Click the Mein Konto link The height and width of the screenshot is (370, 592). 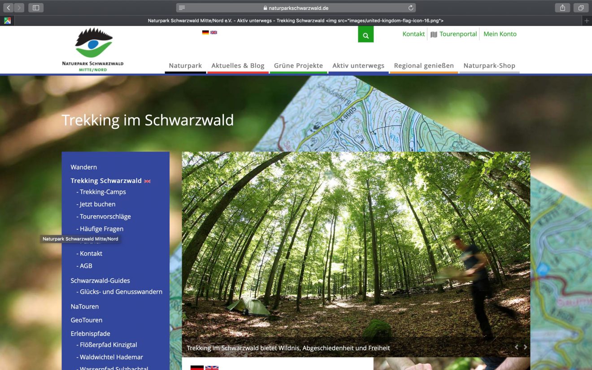coord(500,34)
